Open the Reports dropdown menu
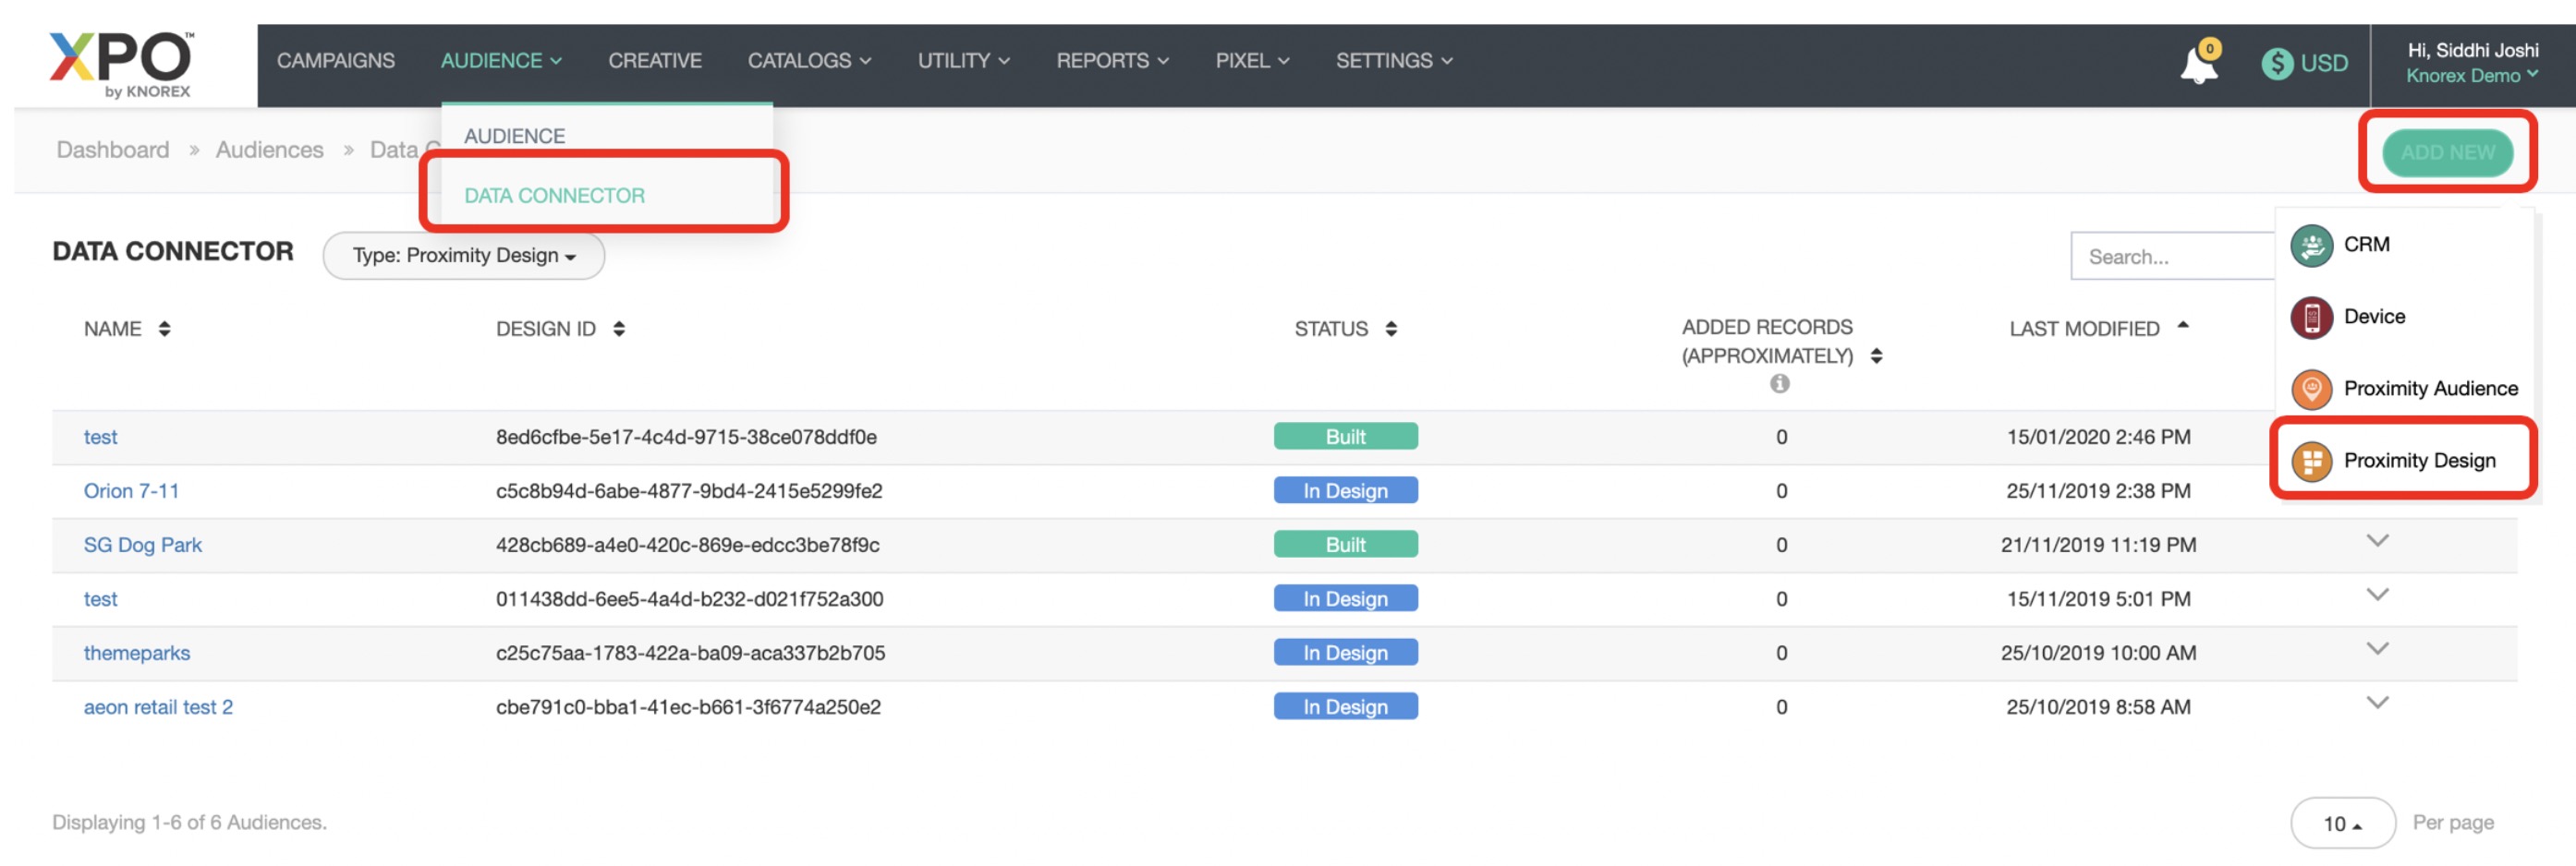This screenshot has height=866, width=2576. pyautogui.click(x=1111, y=61)
